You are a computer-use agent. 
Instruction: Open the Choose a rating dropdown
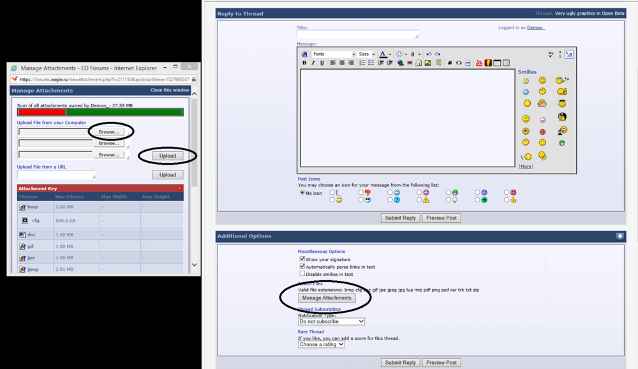pyautogui.click(x=322, y=344)
